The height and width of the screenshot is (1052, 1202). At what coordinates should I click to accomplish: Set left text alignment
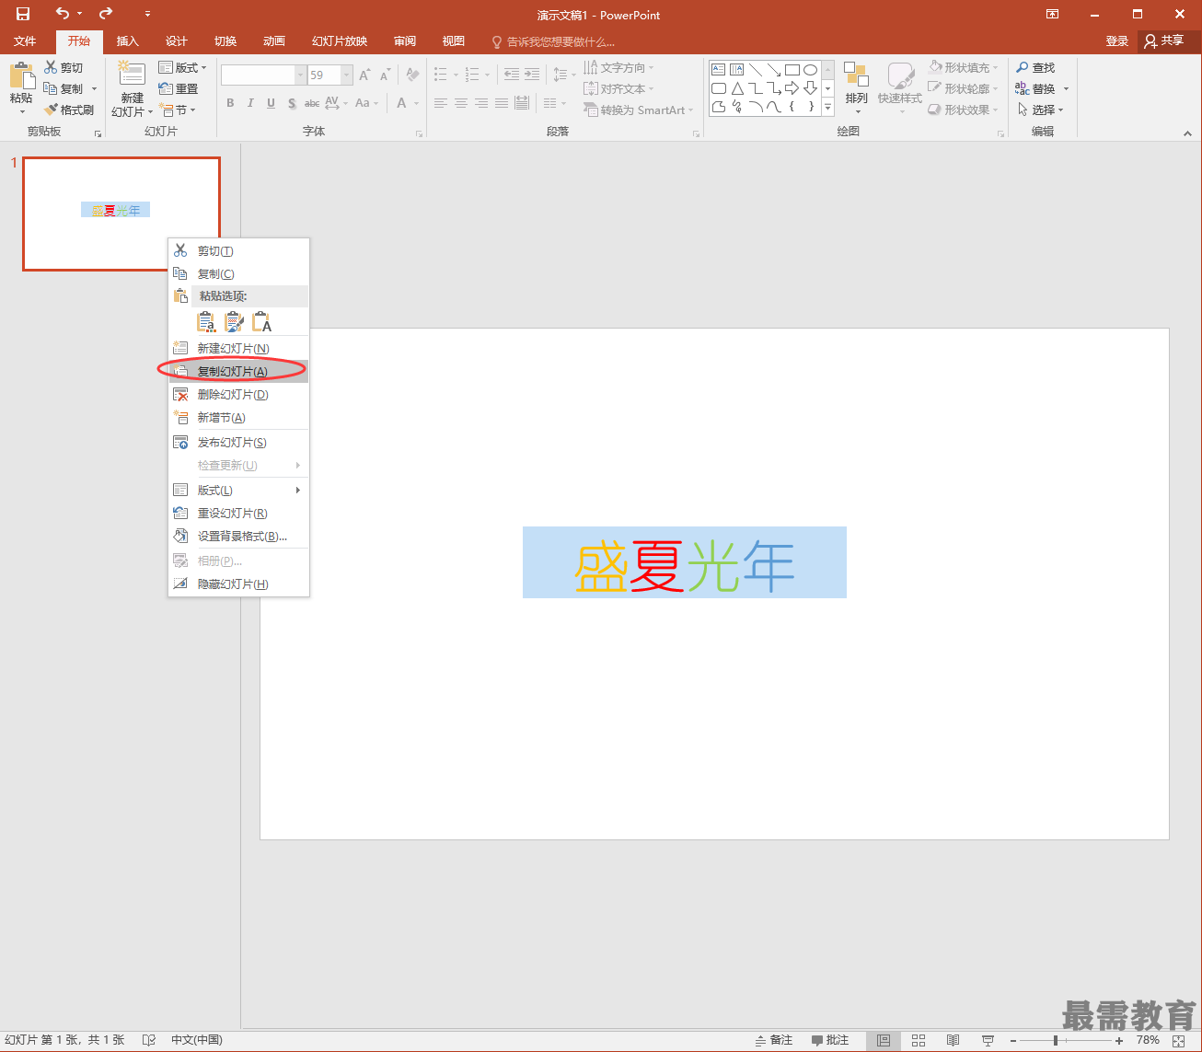tap(440, 103)
